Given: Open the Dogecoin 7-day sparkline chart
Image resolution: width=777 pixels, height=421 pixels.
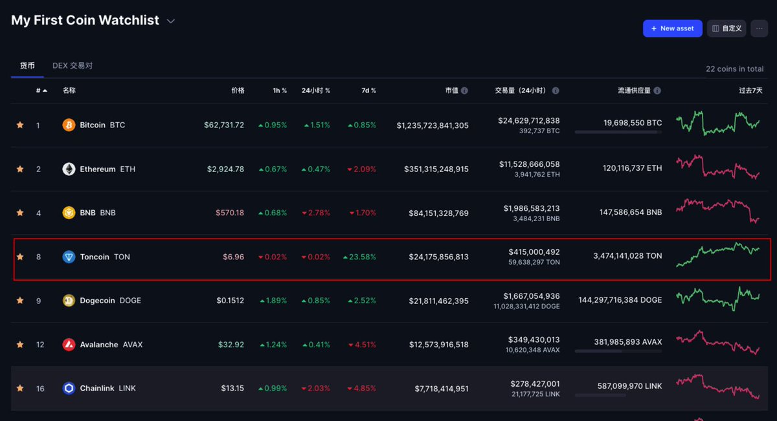Looking at the screenshot, I should click(x=718, y=298).
